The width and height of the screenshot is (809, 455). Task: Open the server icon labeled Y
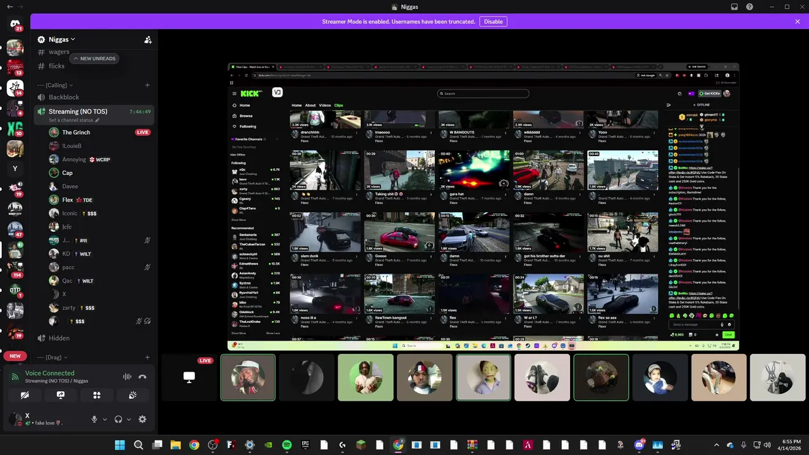pos(15,169)
